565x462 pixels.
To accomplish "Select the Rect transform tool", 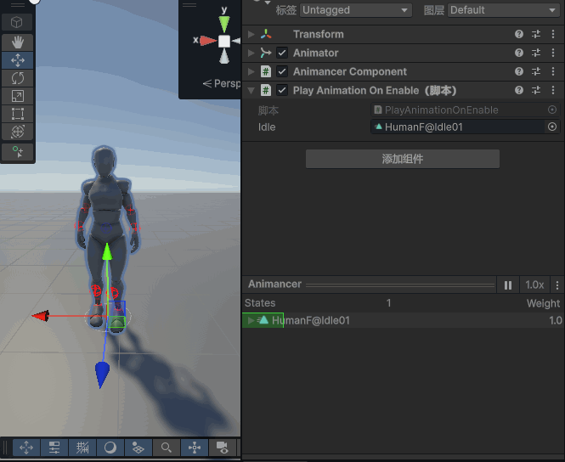I will tap(17, 114).
